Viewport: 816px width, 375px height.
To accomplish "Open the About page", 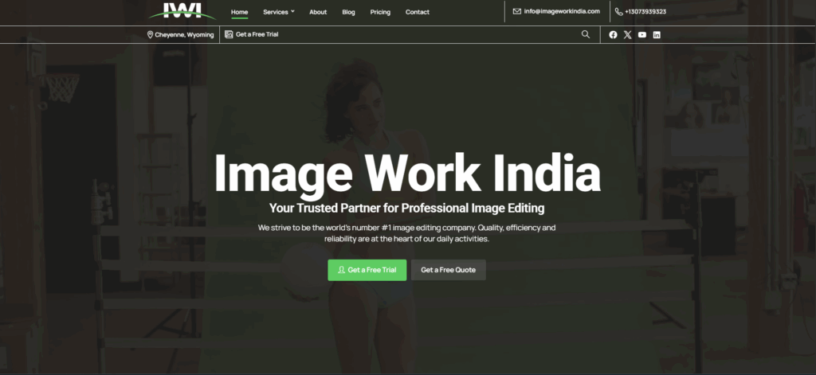I will pyautogui.click(x=318, y=12).
